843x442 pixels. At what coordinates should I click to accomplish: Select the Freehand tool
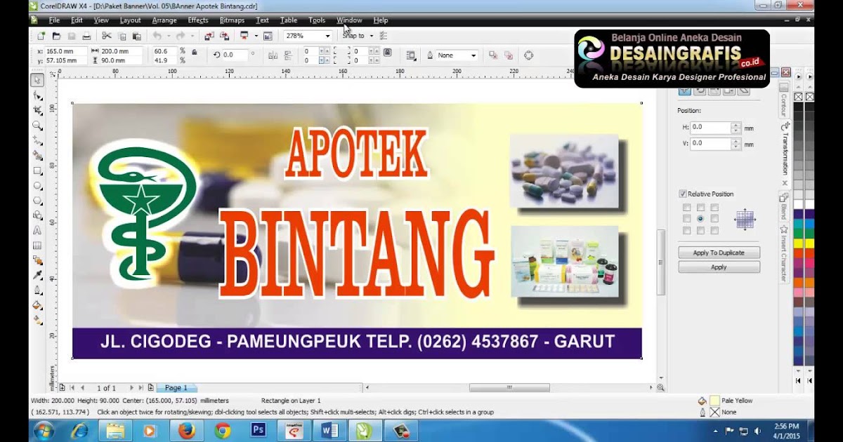(37, 140)
